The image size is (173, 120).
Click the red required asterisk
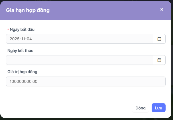coord(8,30)
